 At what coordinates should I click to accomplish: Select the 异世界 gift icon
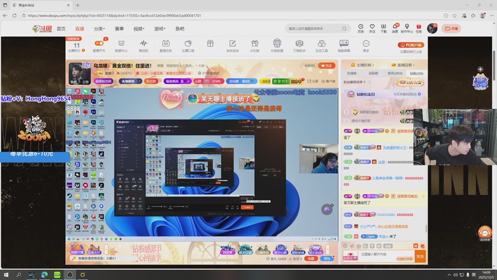pyautogui.click(x=227, y=250)
